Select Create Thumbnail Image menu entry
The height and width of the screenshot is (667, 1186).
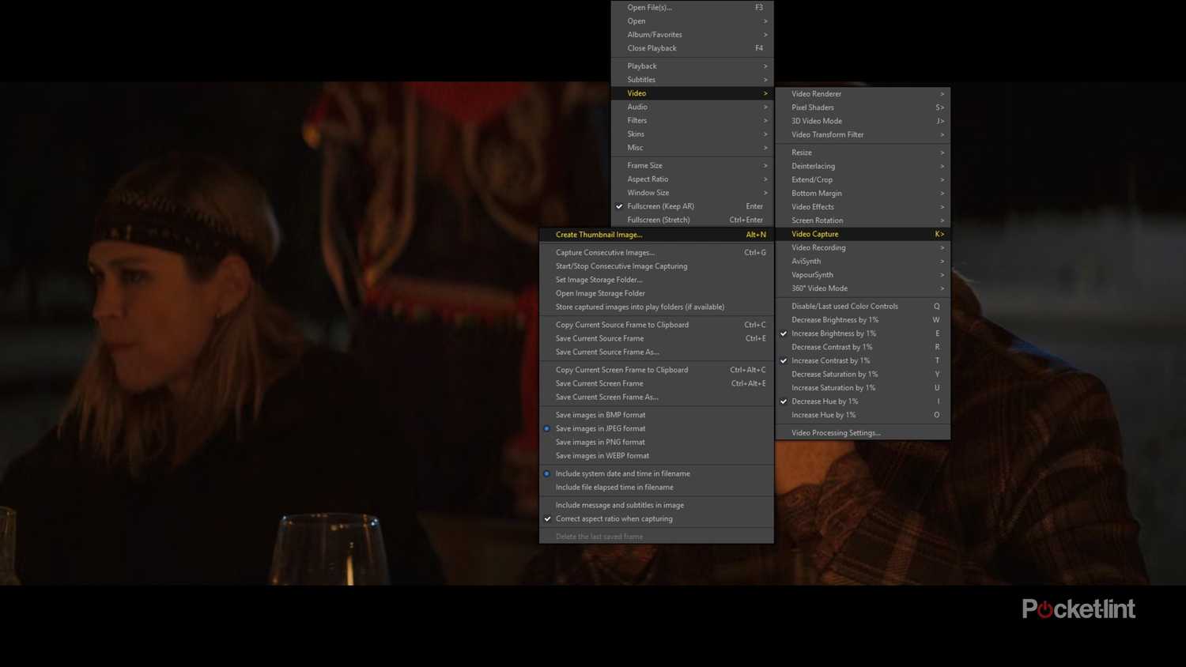599,235
